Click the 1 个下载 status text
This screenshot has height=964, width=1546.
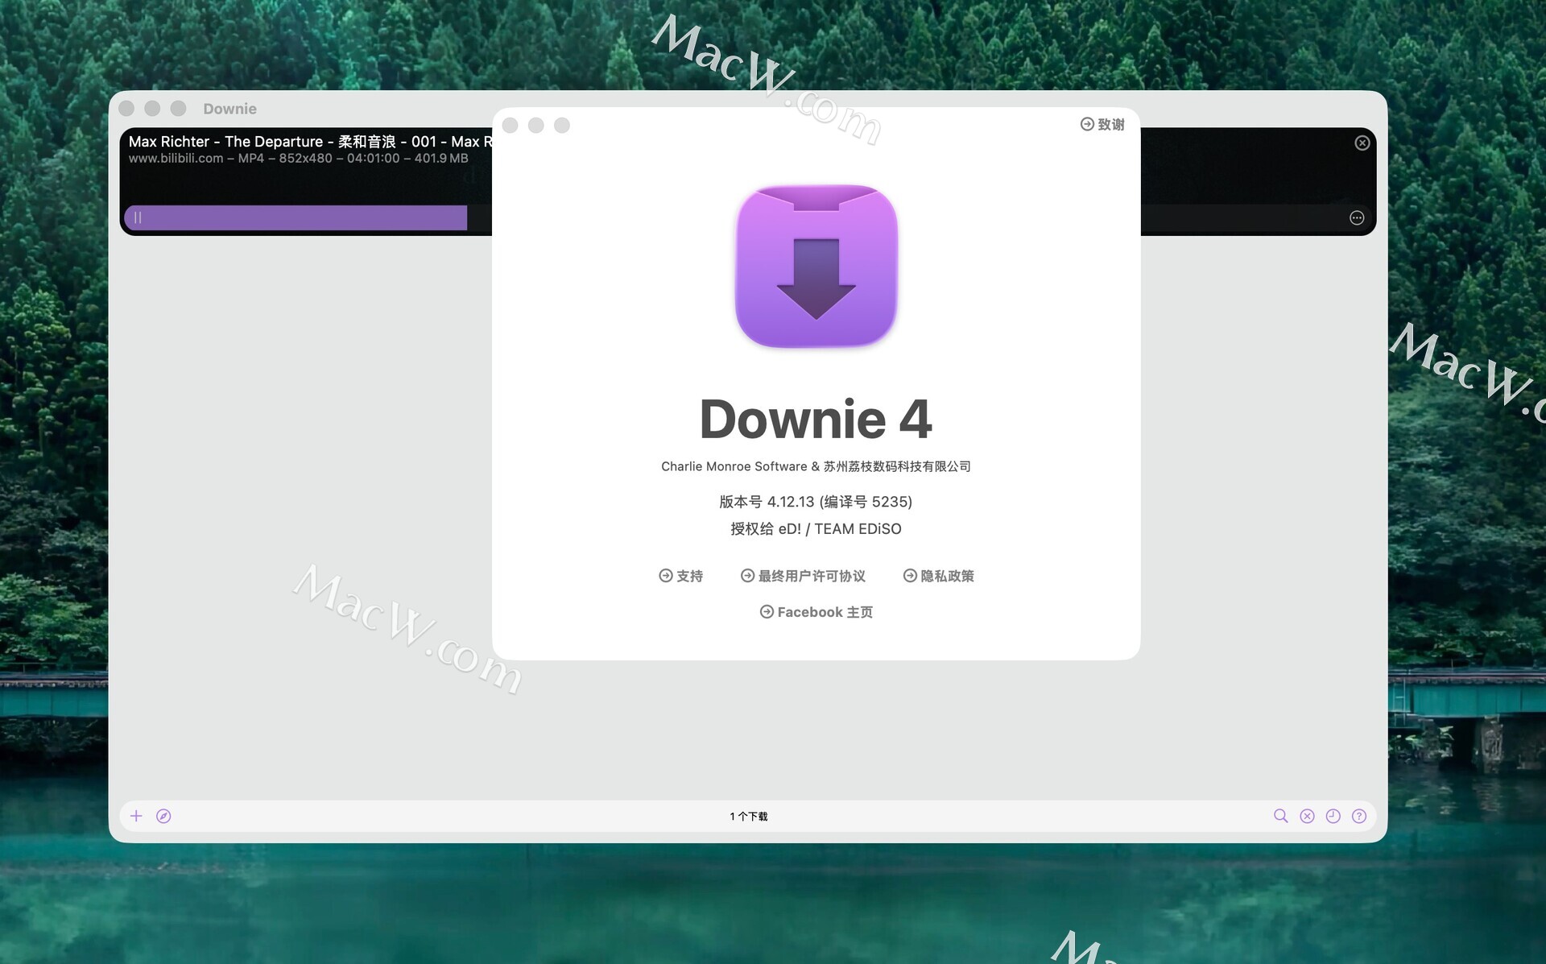tap(749, 817)
